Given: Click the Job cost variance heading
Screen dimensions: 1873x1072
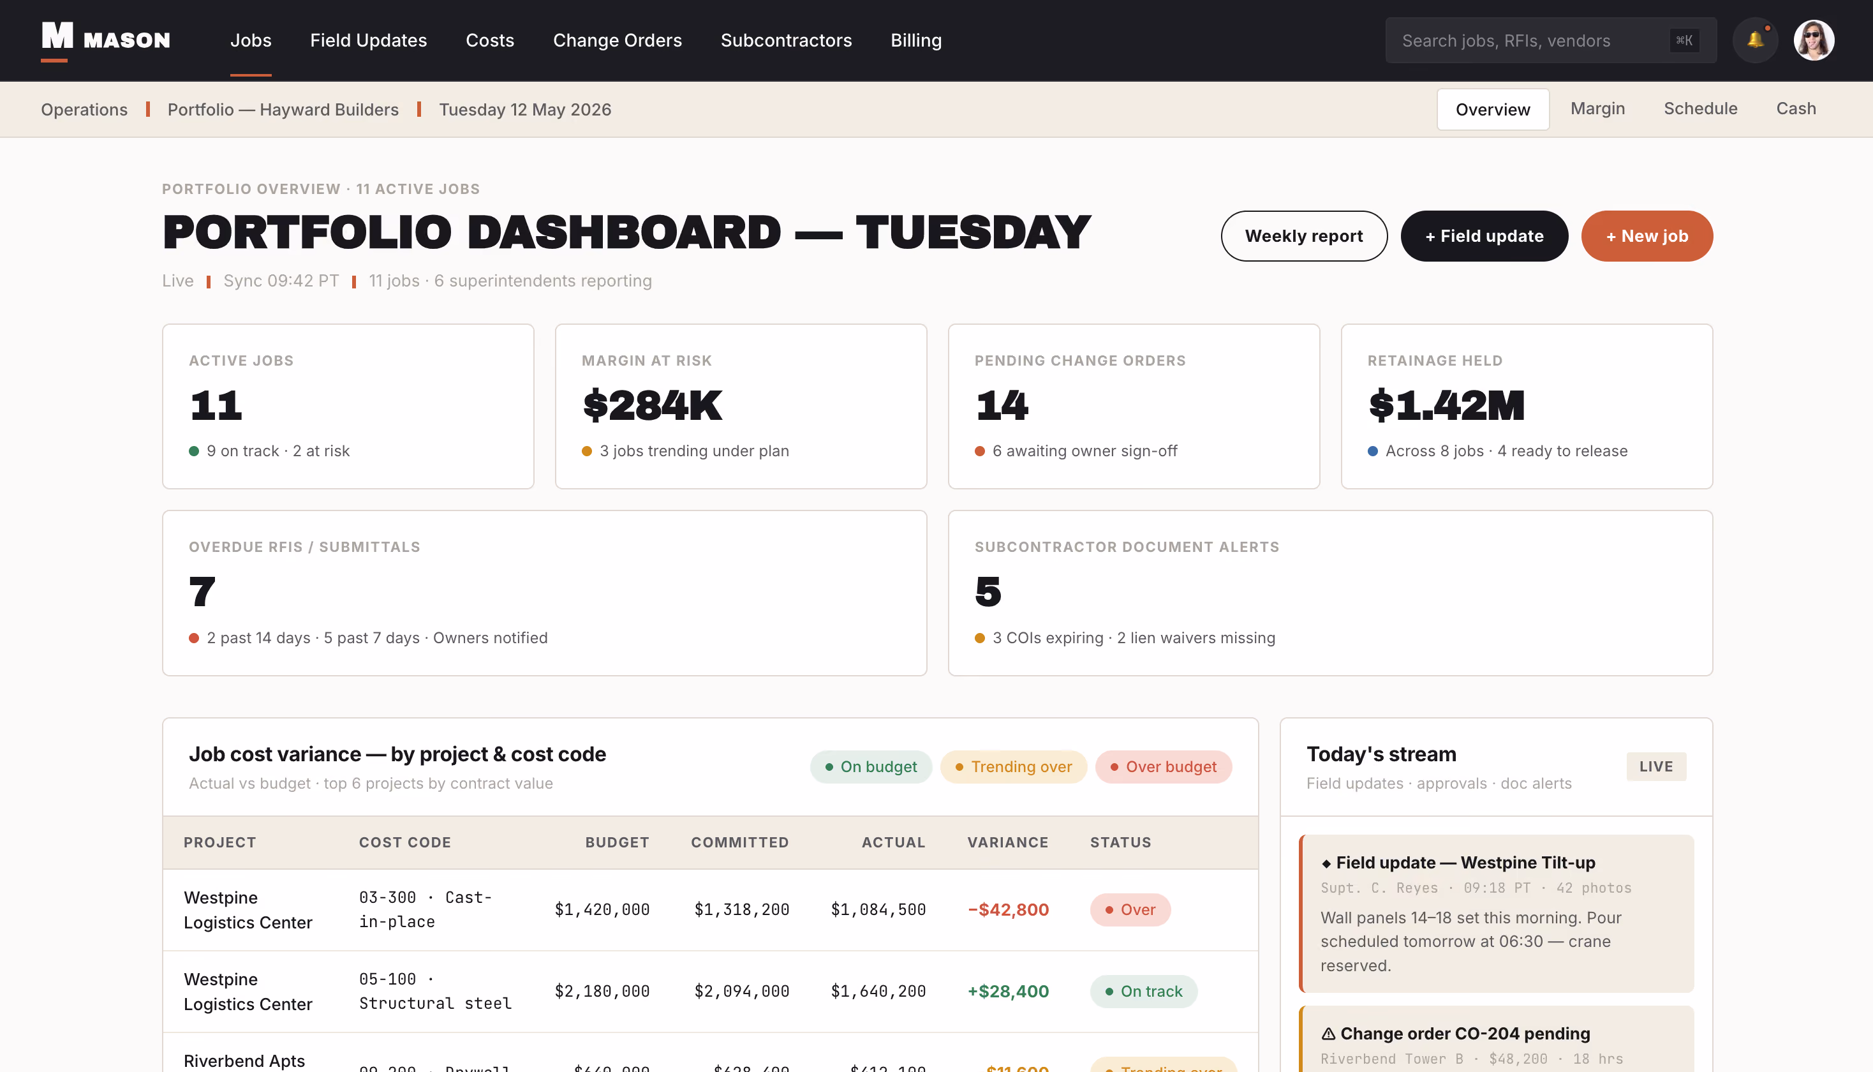Looking at the screenshot, I should [397, 754].
